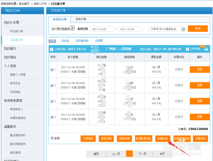Select page 1 in pagination
The height and width of the screenshot is (161, 213).
129,154
